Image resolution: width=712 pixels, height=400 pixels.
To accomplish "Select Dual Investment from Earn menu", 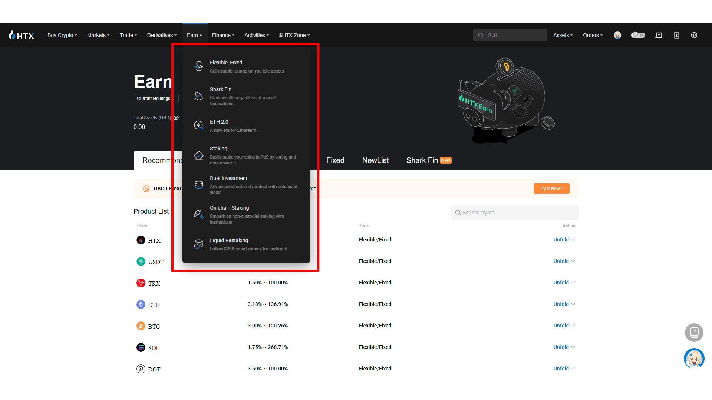I will coord(228,179).
